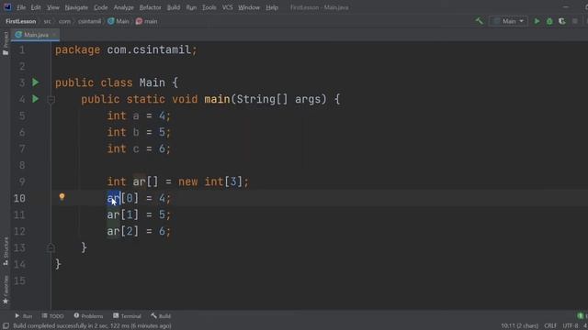The image size is (588, 330).
Task: Close the Main.java tab
Action: point(54,35)
